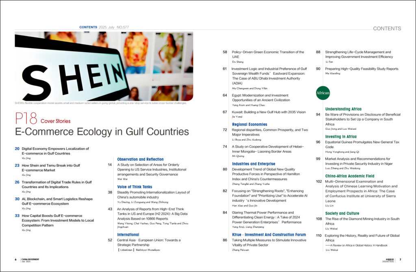Select the Hebei-Inner Mongolia-Liaoning Border Areas study
416x272 pixels.
point(268,149)
